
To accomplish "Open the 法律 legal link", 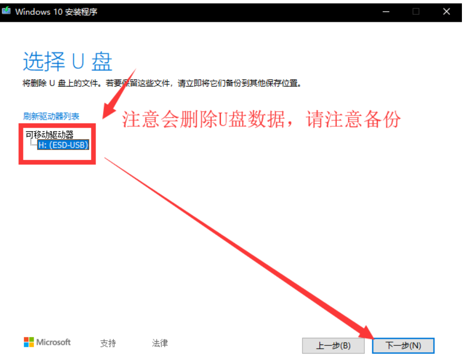I will [160, 343].
